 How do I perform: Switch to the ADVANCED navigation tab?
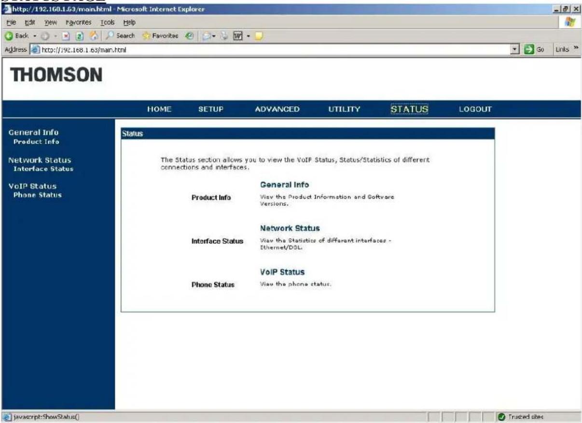pyautogui.click(x=277, y=110)
